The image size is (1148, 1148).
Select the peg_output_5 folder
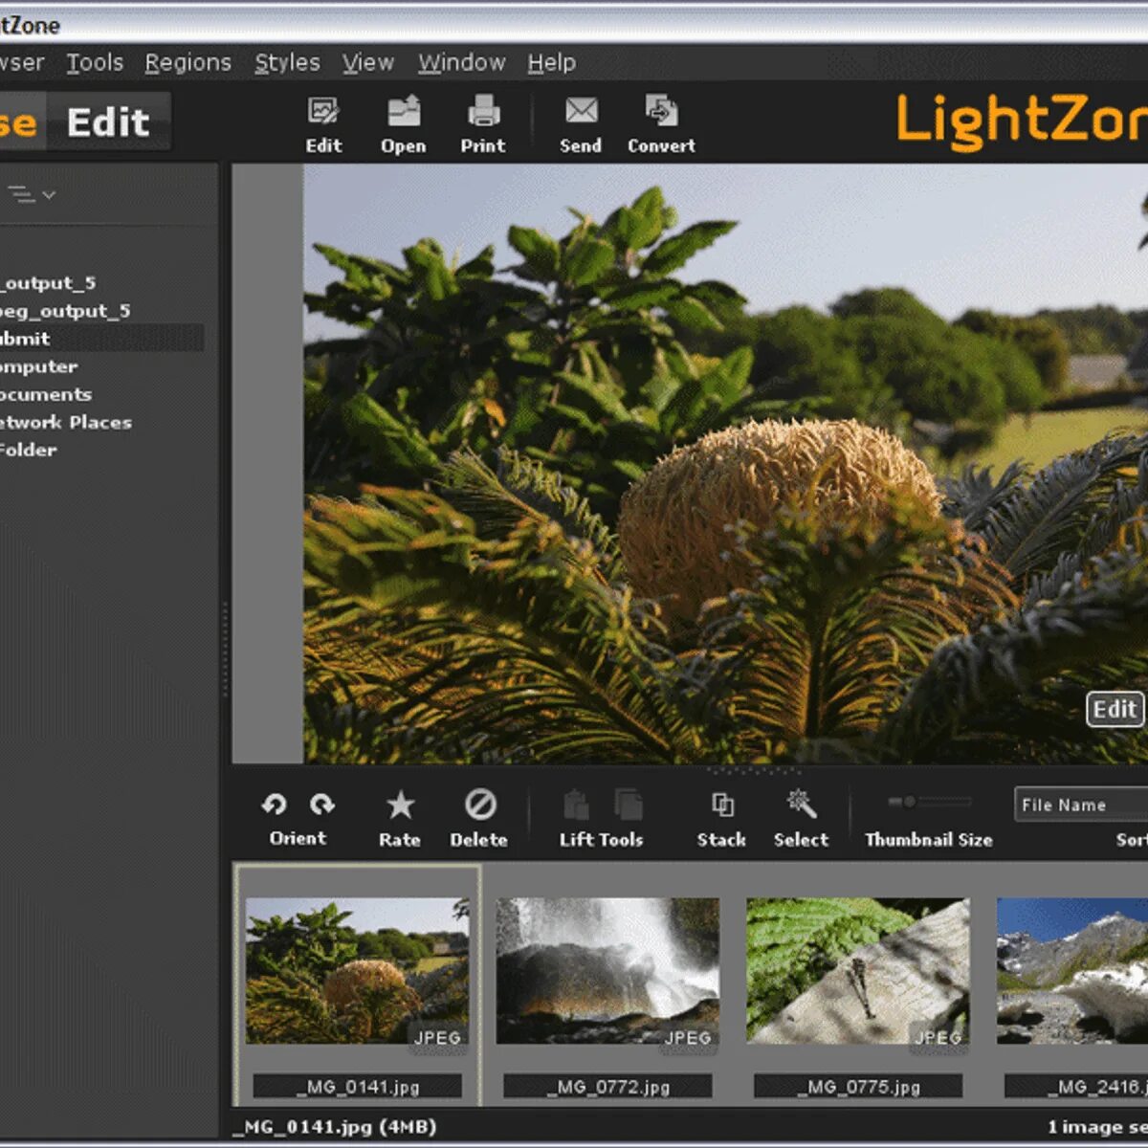point(65,311)
